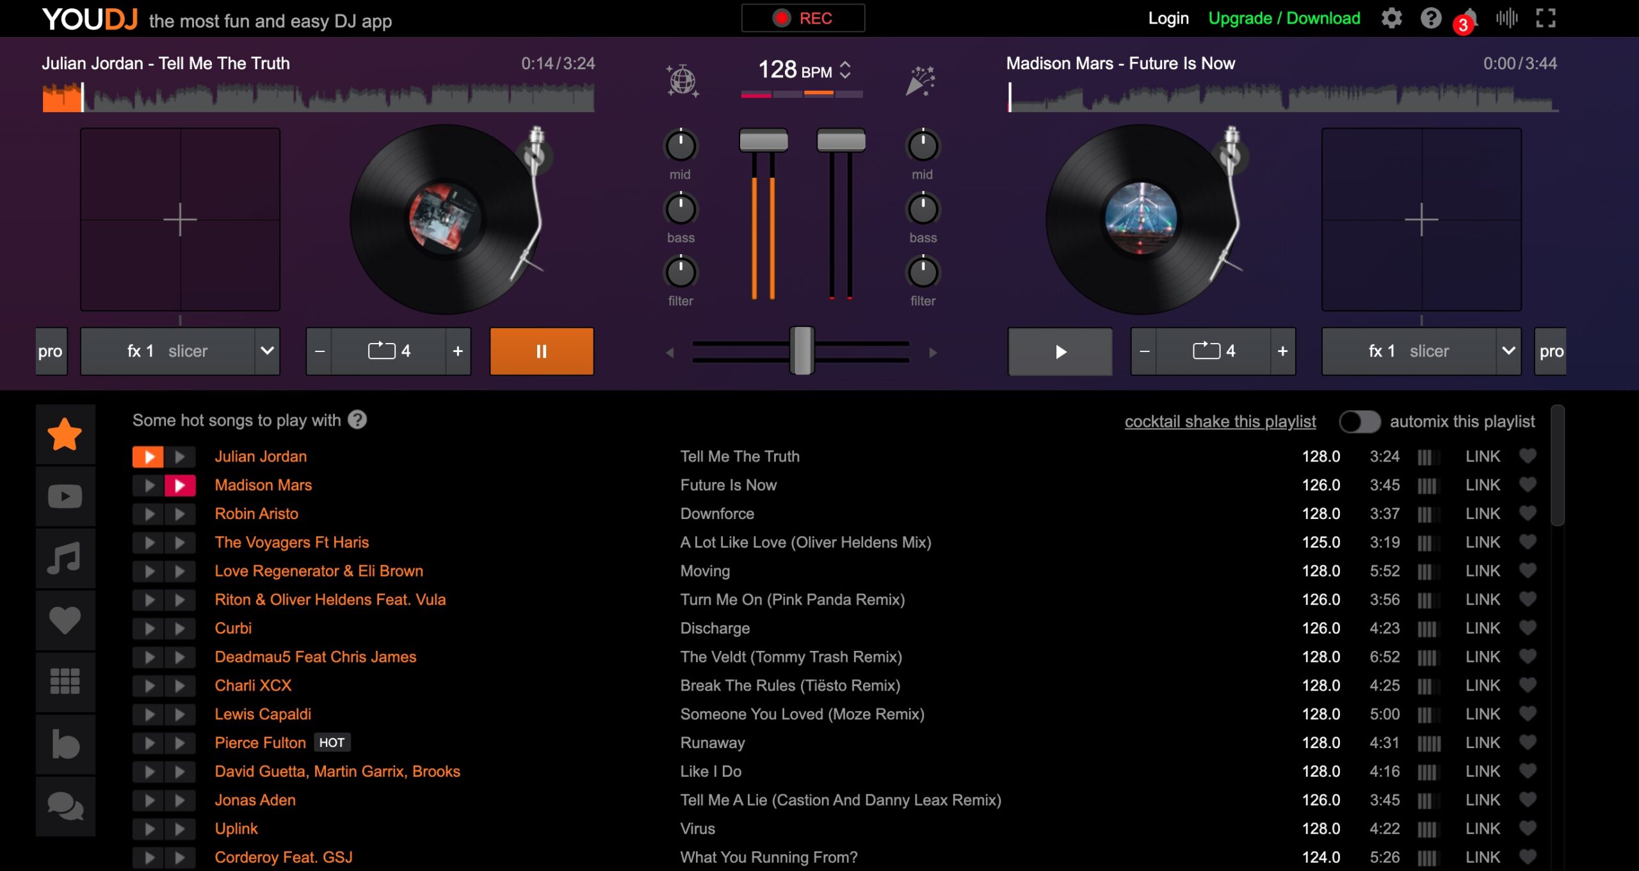The width and height of the screenshot is (1639, 871).
Task: Show the chat bubbles sidebar icon
Action: [x=65, y=806]
